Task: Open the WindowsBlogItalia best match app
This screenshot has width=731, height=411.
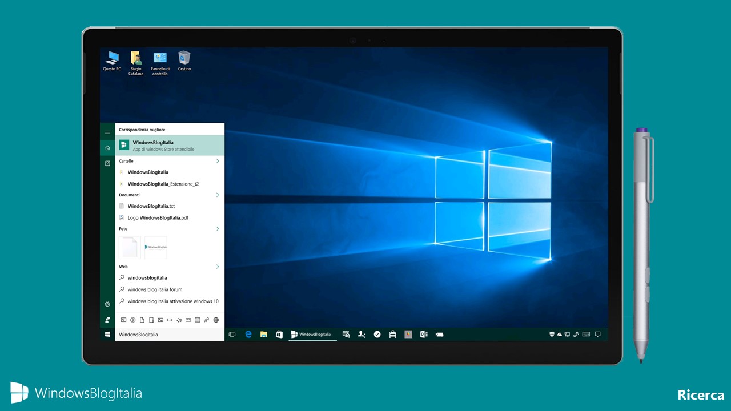Action: [170, 146]
